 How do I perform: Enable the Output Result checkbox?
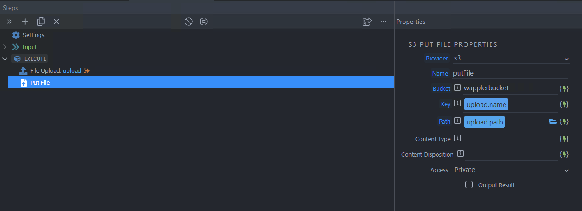click(x=469, y=185)
